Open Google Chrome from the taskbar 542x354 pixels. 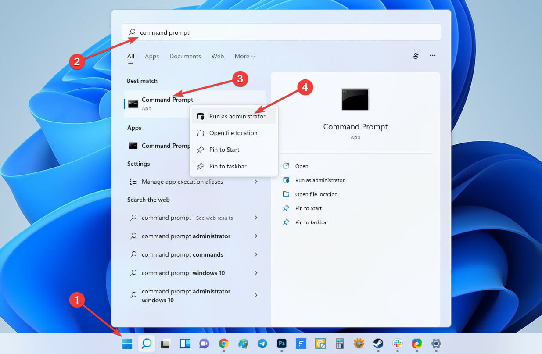pos(223,343)
